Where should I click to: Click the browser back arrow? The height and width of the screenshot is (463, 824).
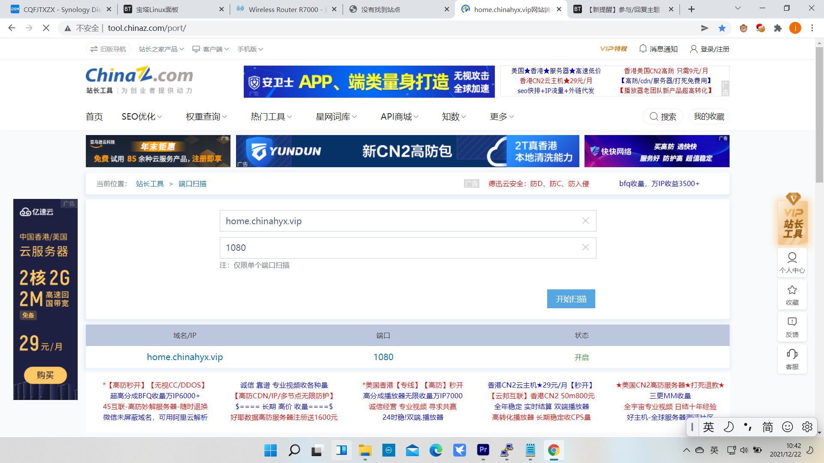(x=12, y=28)
